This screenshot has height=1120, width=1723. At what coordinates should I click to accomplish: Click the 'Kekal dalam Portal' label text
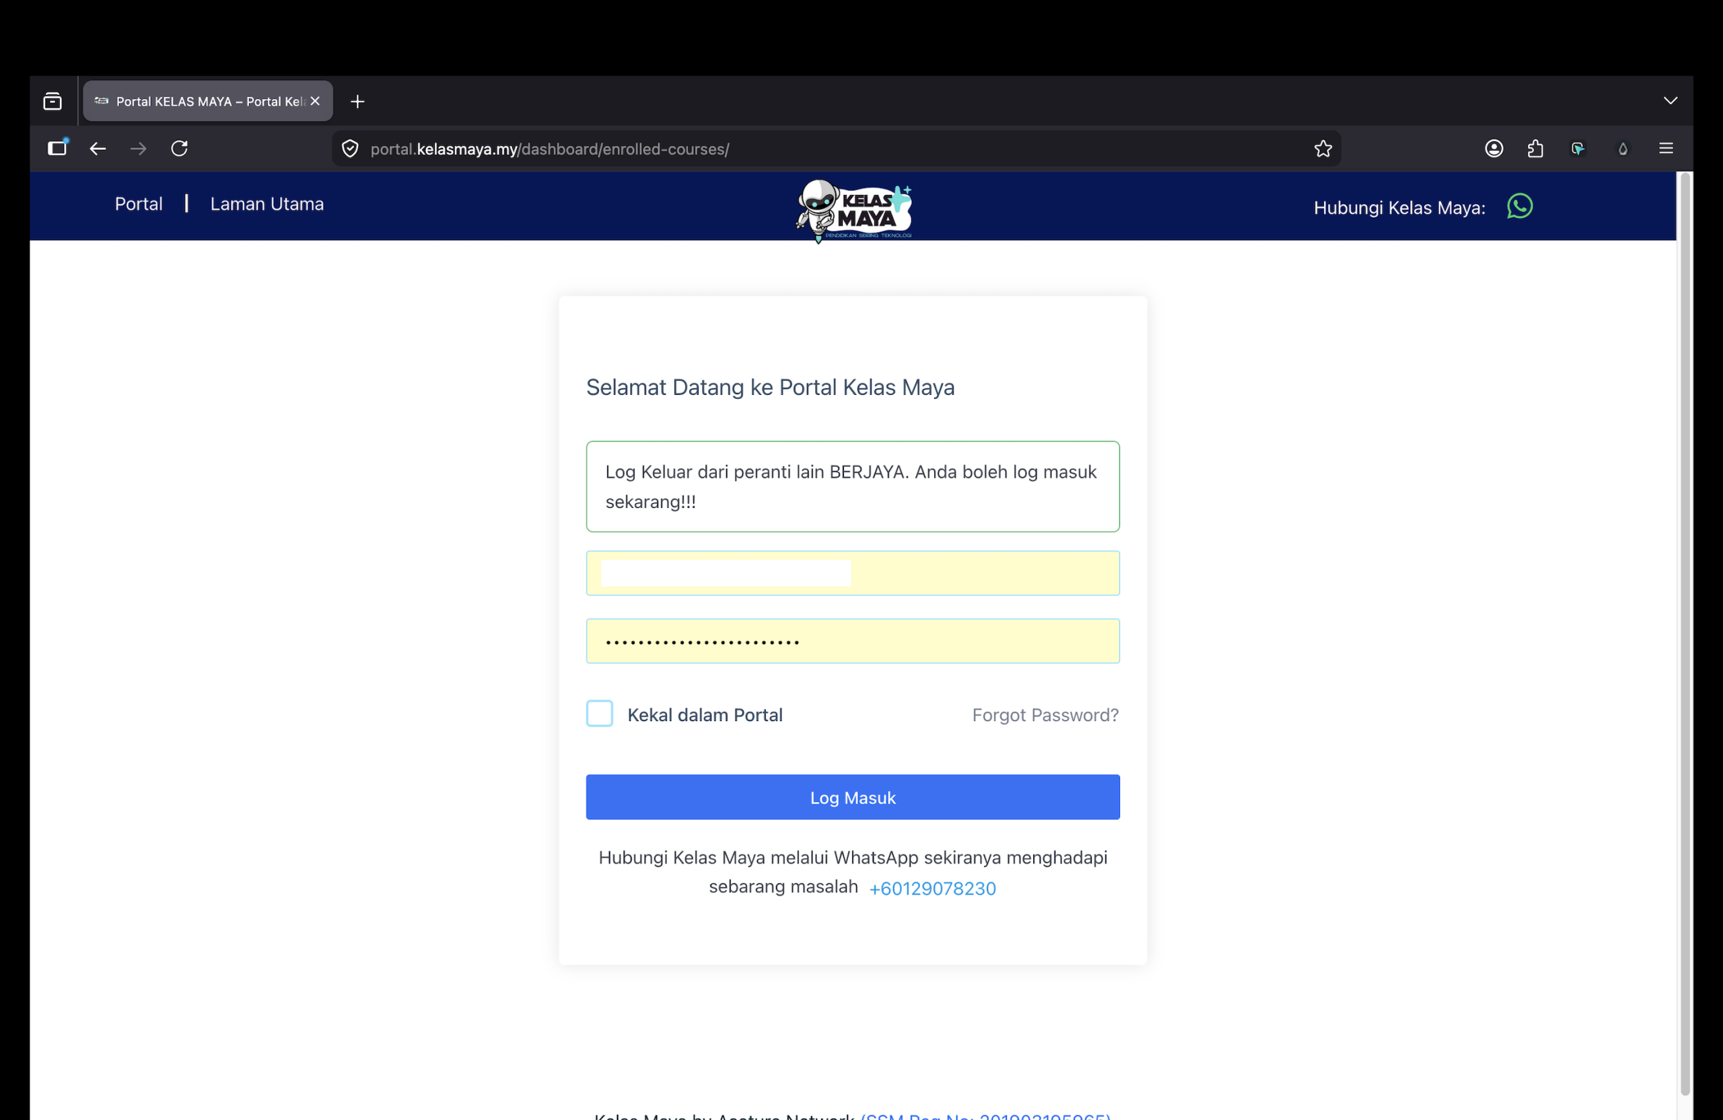click(705, 715)
